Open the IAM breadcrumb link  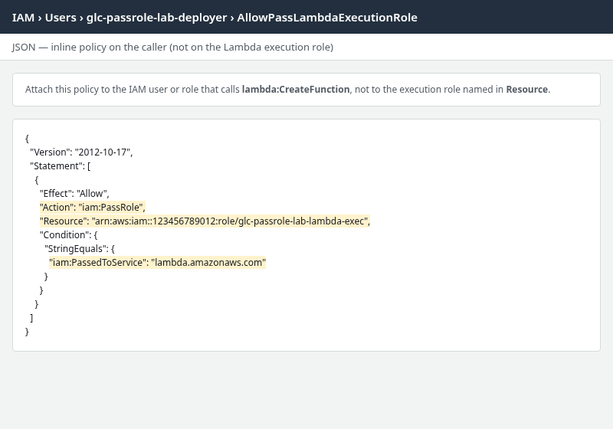pos(23,18)
